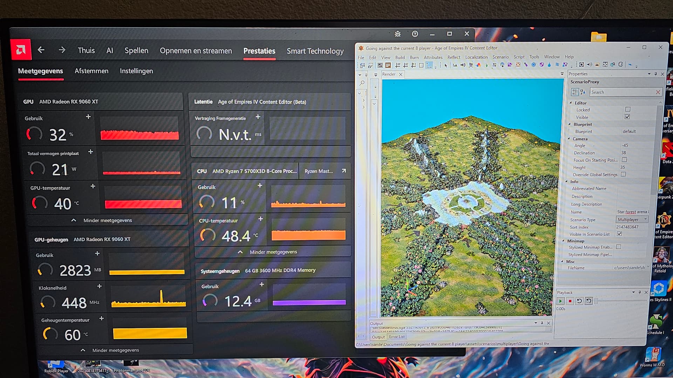
Task: Click plus icon next to Geheugentemperatuur
Action: tap(102, 318)
